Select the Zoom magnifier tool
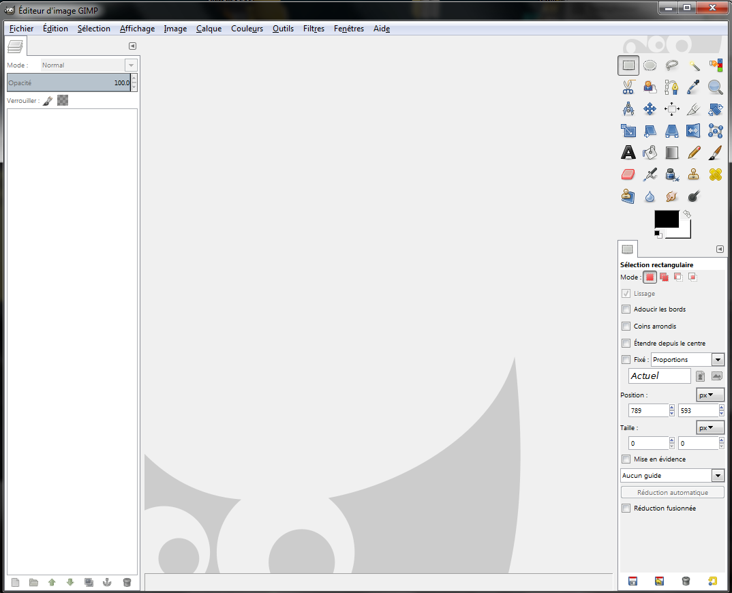 coord(715,87)
